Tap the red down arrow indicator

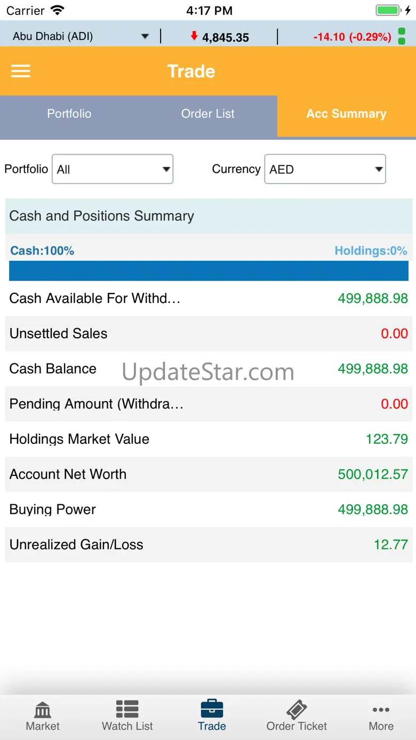[194, 36]
